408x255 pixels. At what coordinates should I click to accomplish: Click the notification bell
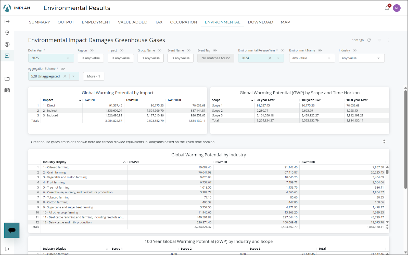click(387, 8)
